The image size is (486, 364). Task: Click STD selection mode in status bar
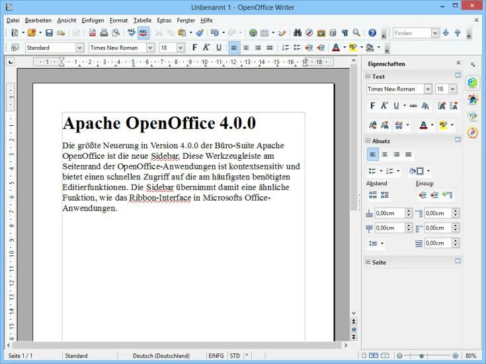tap(235, 355)
